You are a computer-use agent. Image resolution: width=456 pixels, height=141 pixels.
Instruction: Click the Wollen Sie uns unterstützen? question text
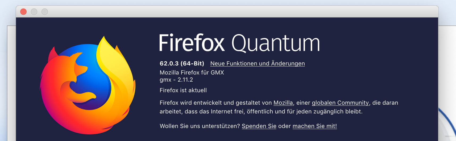pos(200,126)
